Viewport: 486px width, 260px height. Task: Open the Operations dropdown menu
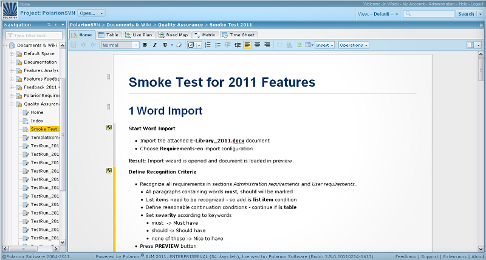click(x=354, y=45)
